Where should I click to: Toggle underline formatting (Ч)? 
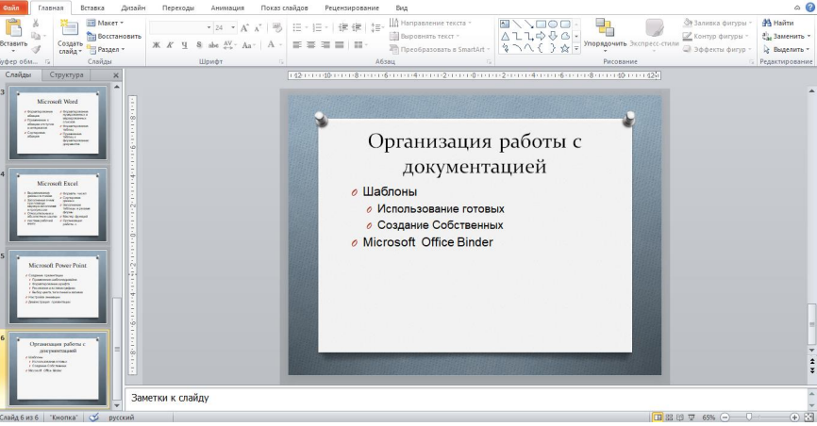click(184, 44)
